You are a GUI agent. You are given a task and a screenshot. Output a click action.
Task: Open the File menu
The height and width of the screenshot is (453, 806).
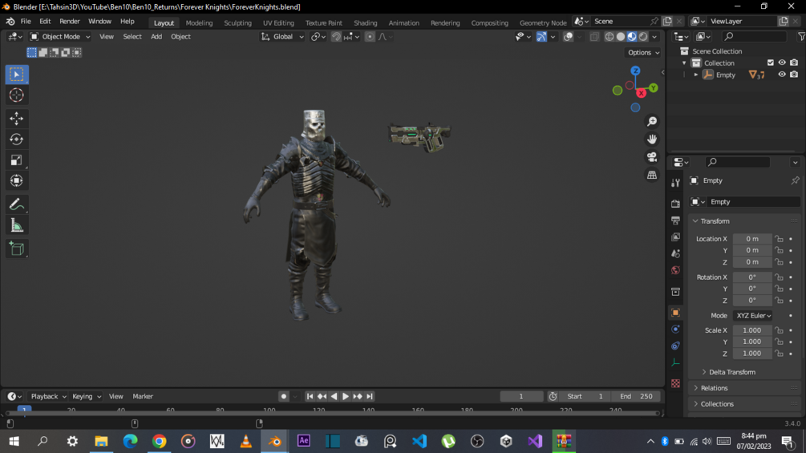pos(26,22)
